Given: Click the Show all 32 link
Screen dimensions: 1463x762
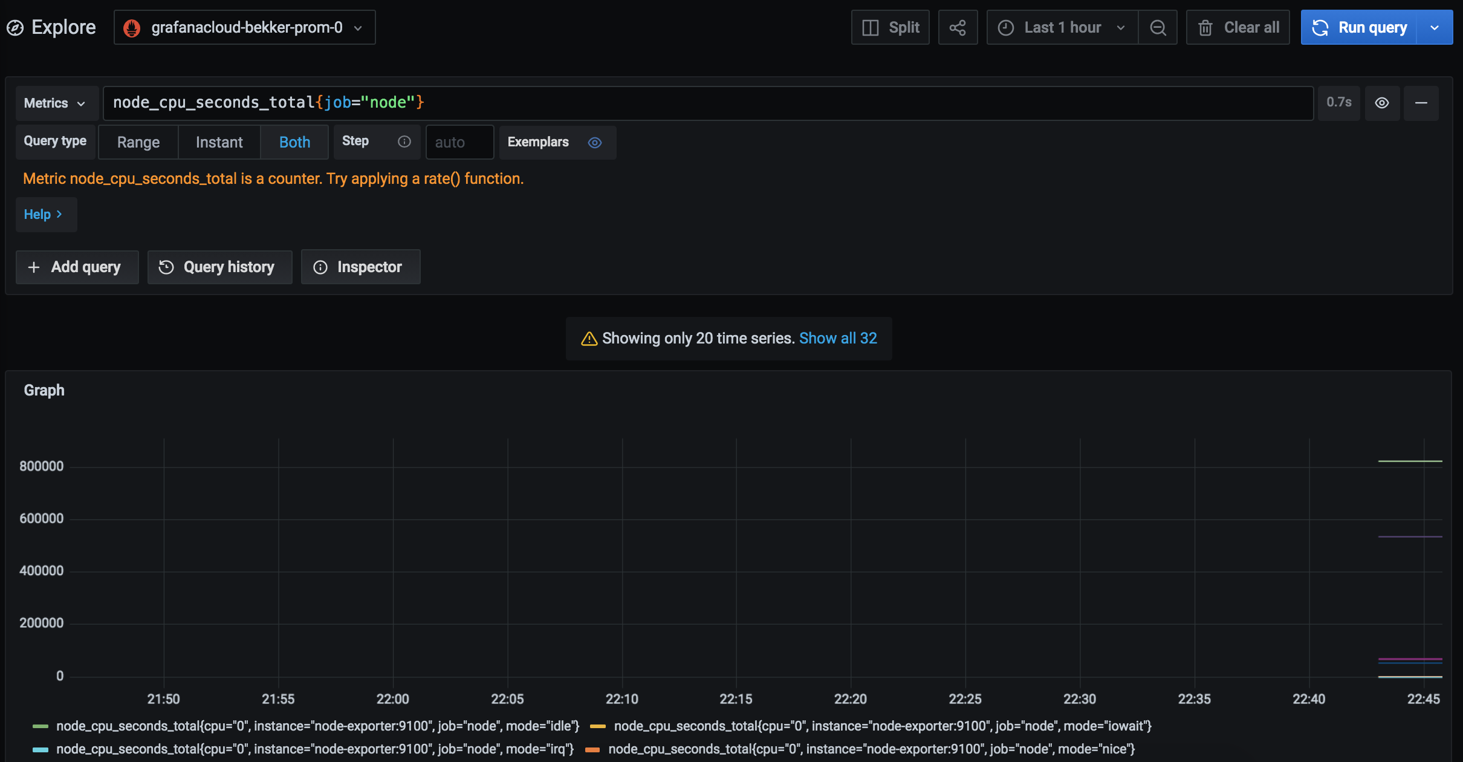Looking at the screenshot, I should pos(838,338).
